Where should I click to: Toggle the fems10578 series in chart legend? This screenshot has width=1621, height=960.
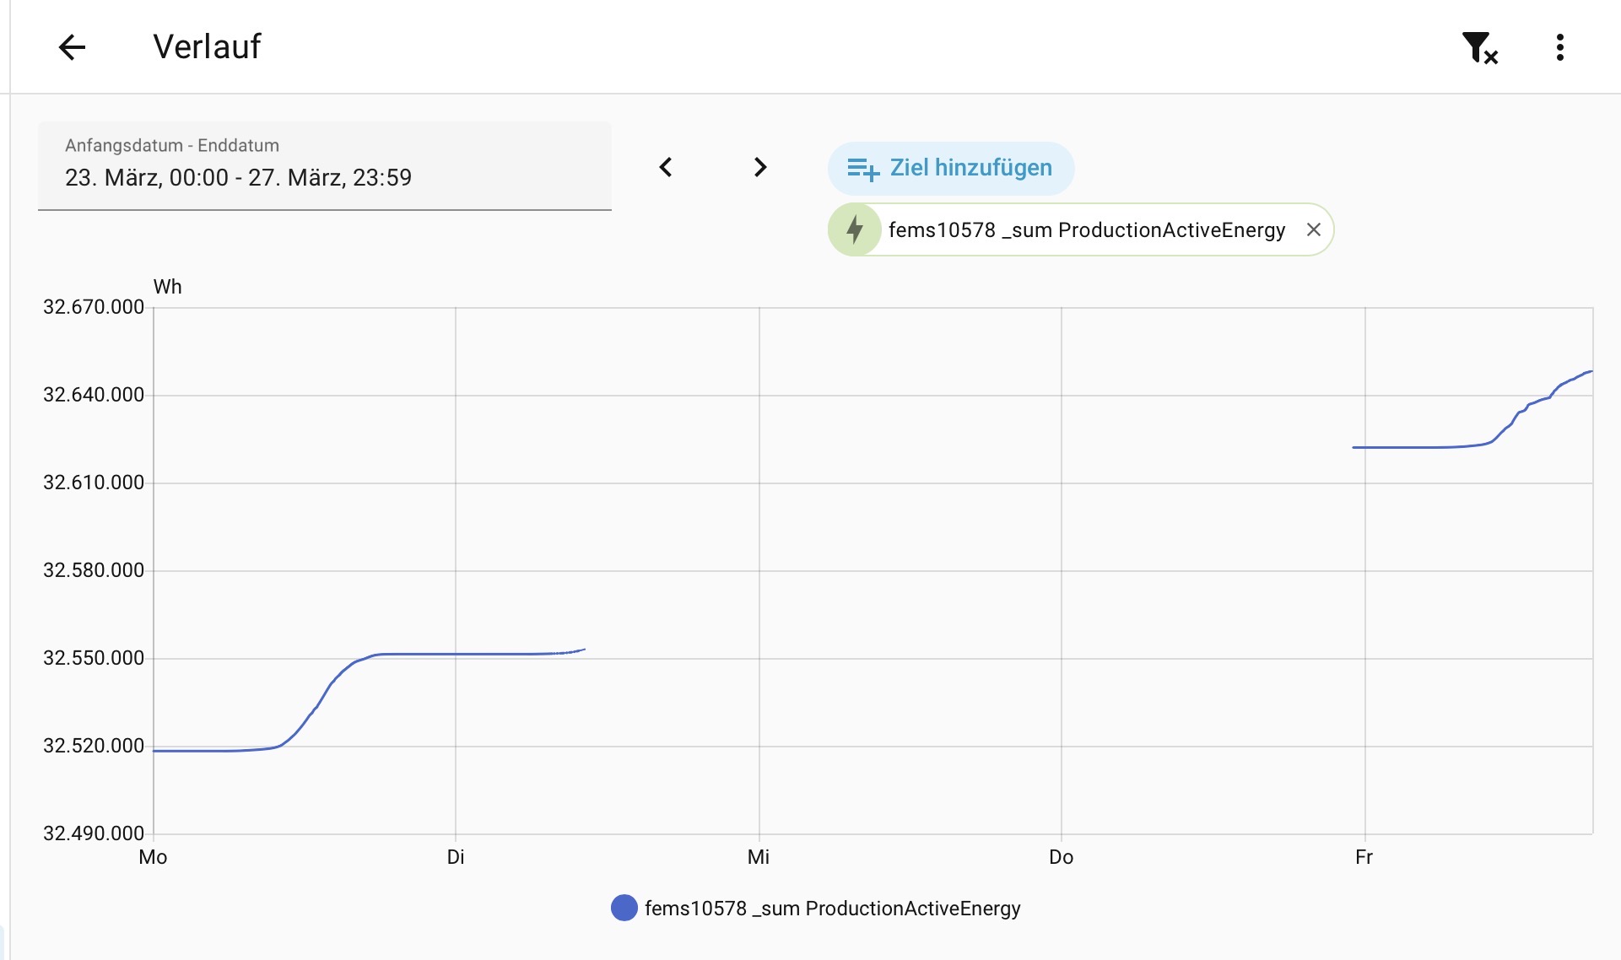click(x=831, y=909)
